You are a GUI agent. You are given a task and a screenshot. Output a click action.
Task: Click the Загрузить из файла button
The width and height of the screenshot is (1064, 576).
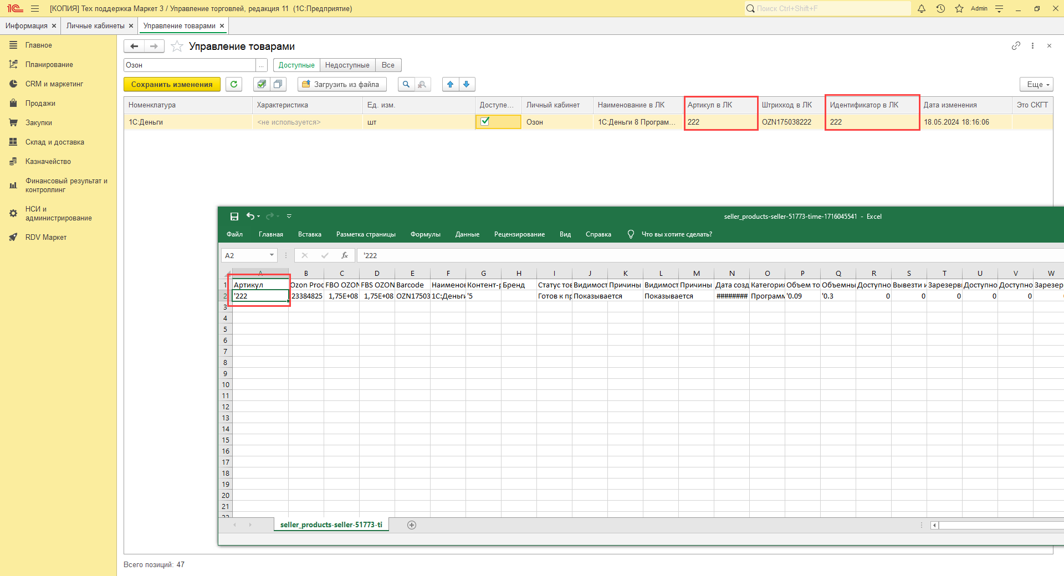[x=341, y=84]
